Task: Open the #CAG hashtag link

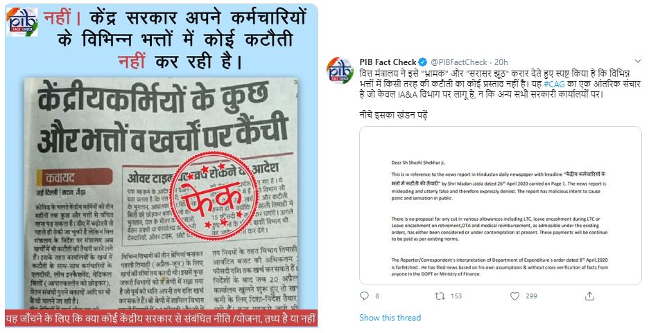Action: (554, 84)
